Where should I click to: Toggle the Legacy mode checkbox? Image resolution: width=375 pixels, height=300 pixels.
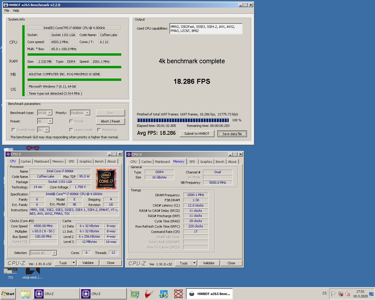[71, 130]
